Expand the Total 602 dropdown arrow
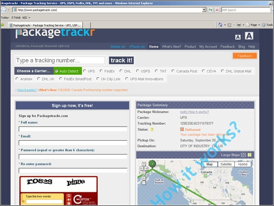 (29, 18)
